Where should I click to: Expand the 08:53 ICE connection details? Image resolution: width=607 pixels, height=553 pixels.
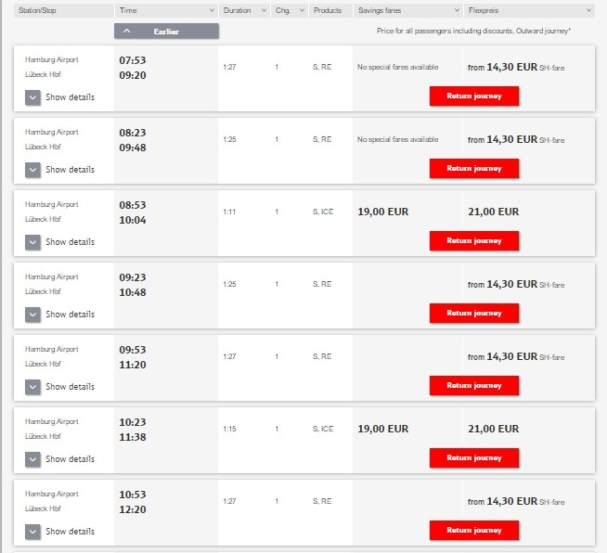pos(33,242)
